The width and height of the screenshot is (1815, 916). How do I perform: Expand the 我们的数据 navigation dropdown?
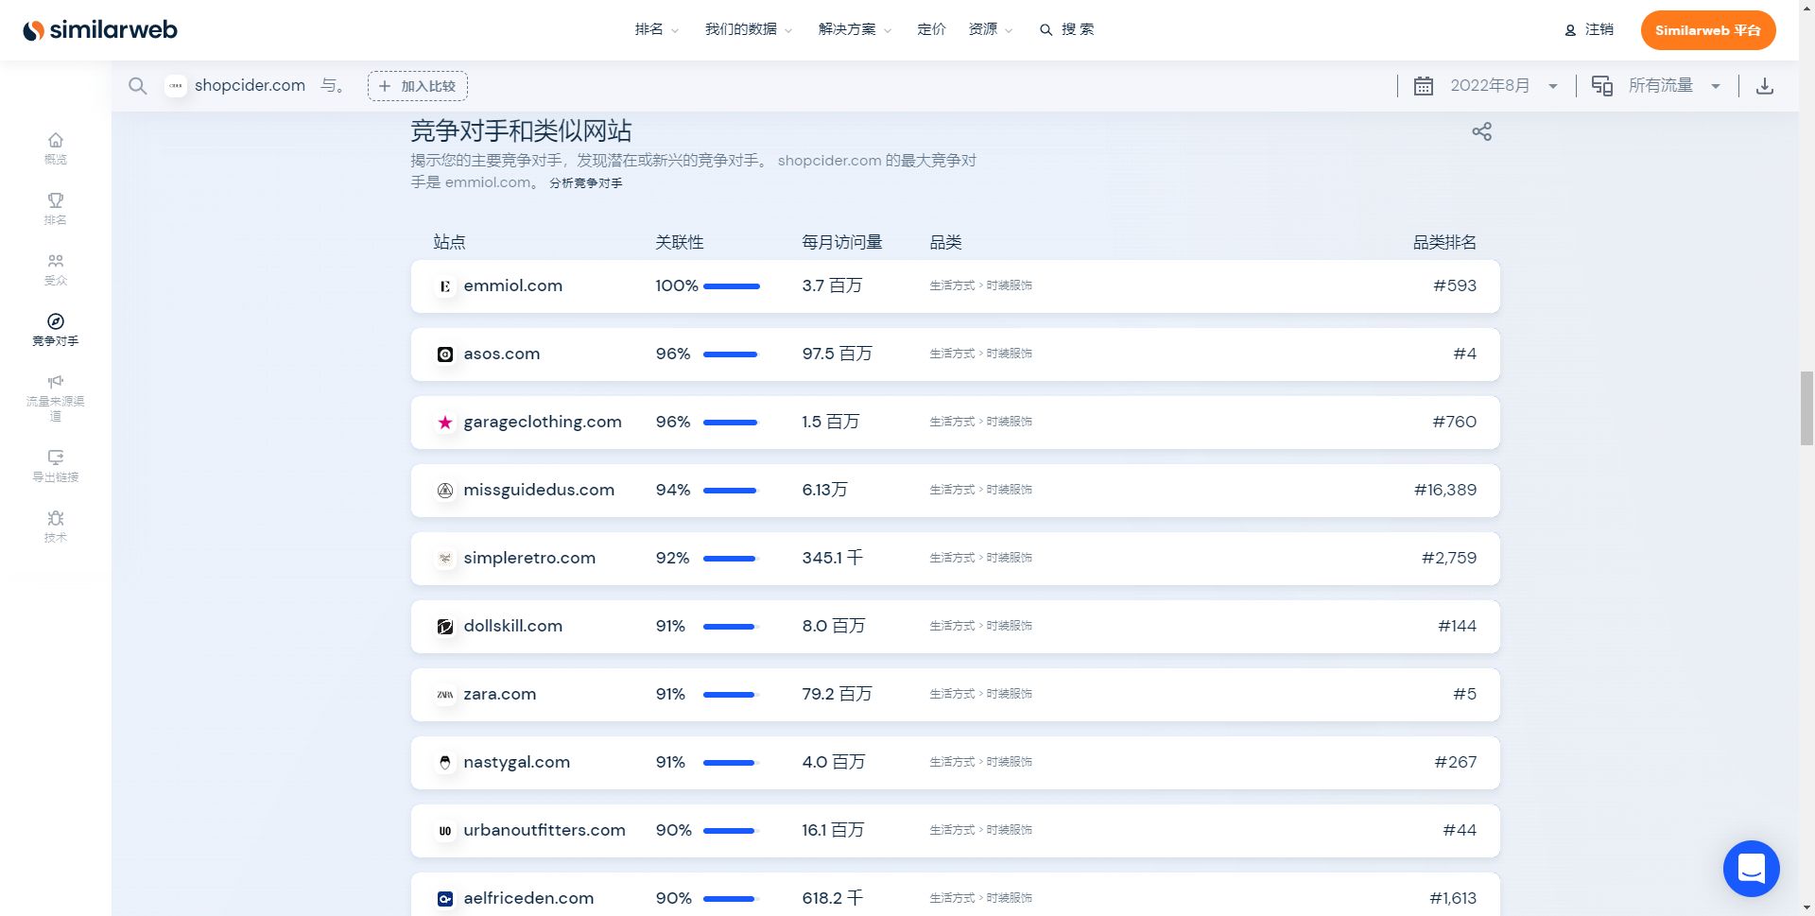click(x=749, y=29)
